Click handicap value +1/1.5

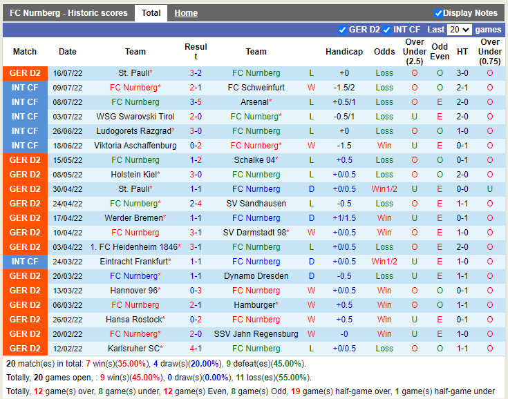tap(344, 218)
